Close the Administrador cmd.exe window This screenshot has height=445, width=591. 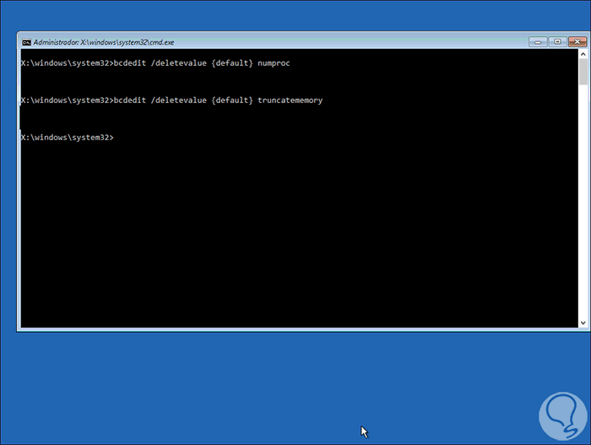(x=577, y=42)
